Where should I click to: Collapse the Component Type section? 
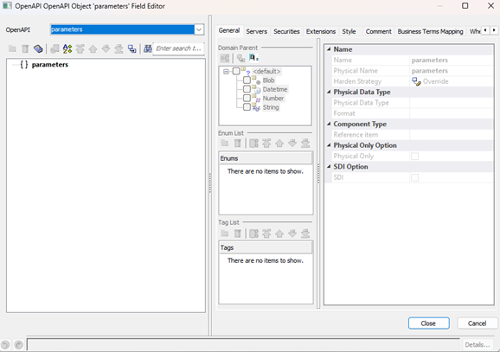point(329,124)
